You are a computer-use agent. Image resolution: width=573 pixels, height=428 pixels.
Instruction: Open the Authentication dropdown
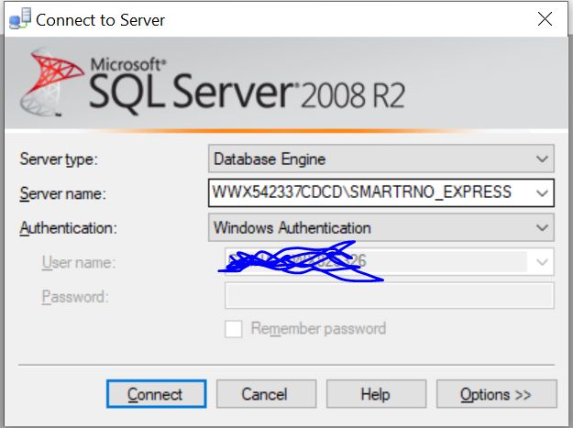tap(381, 227)
